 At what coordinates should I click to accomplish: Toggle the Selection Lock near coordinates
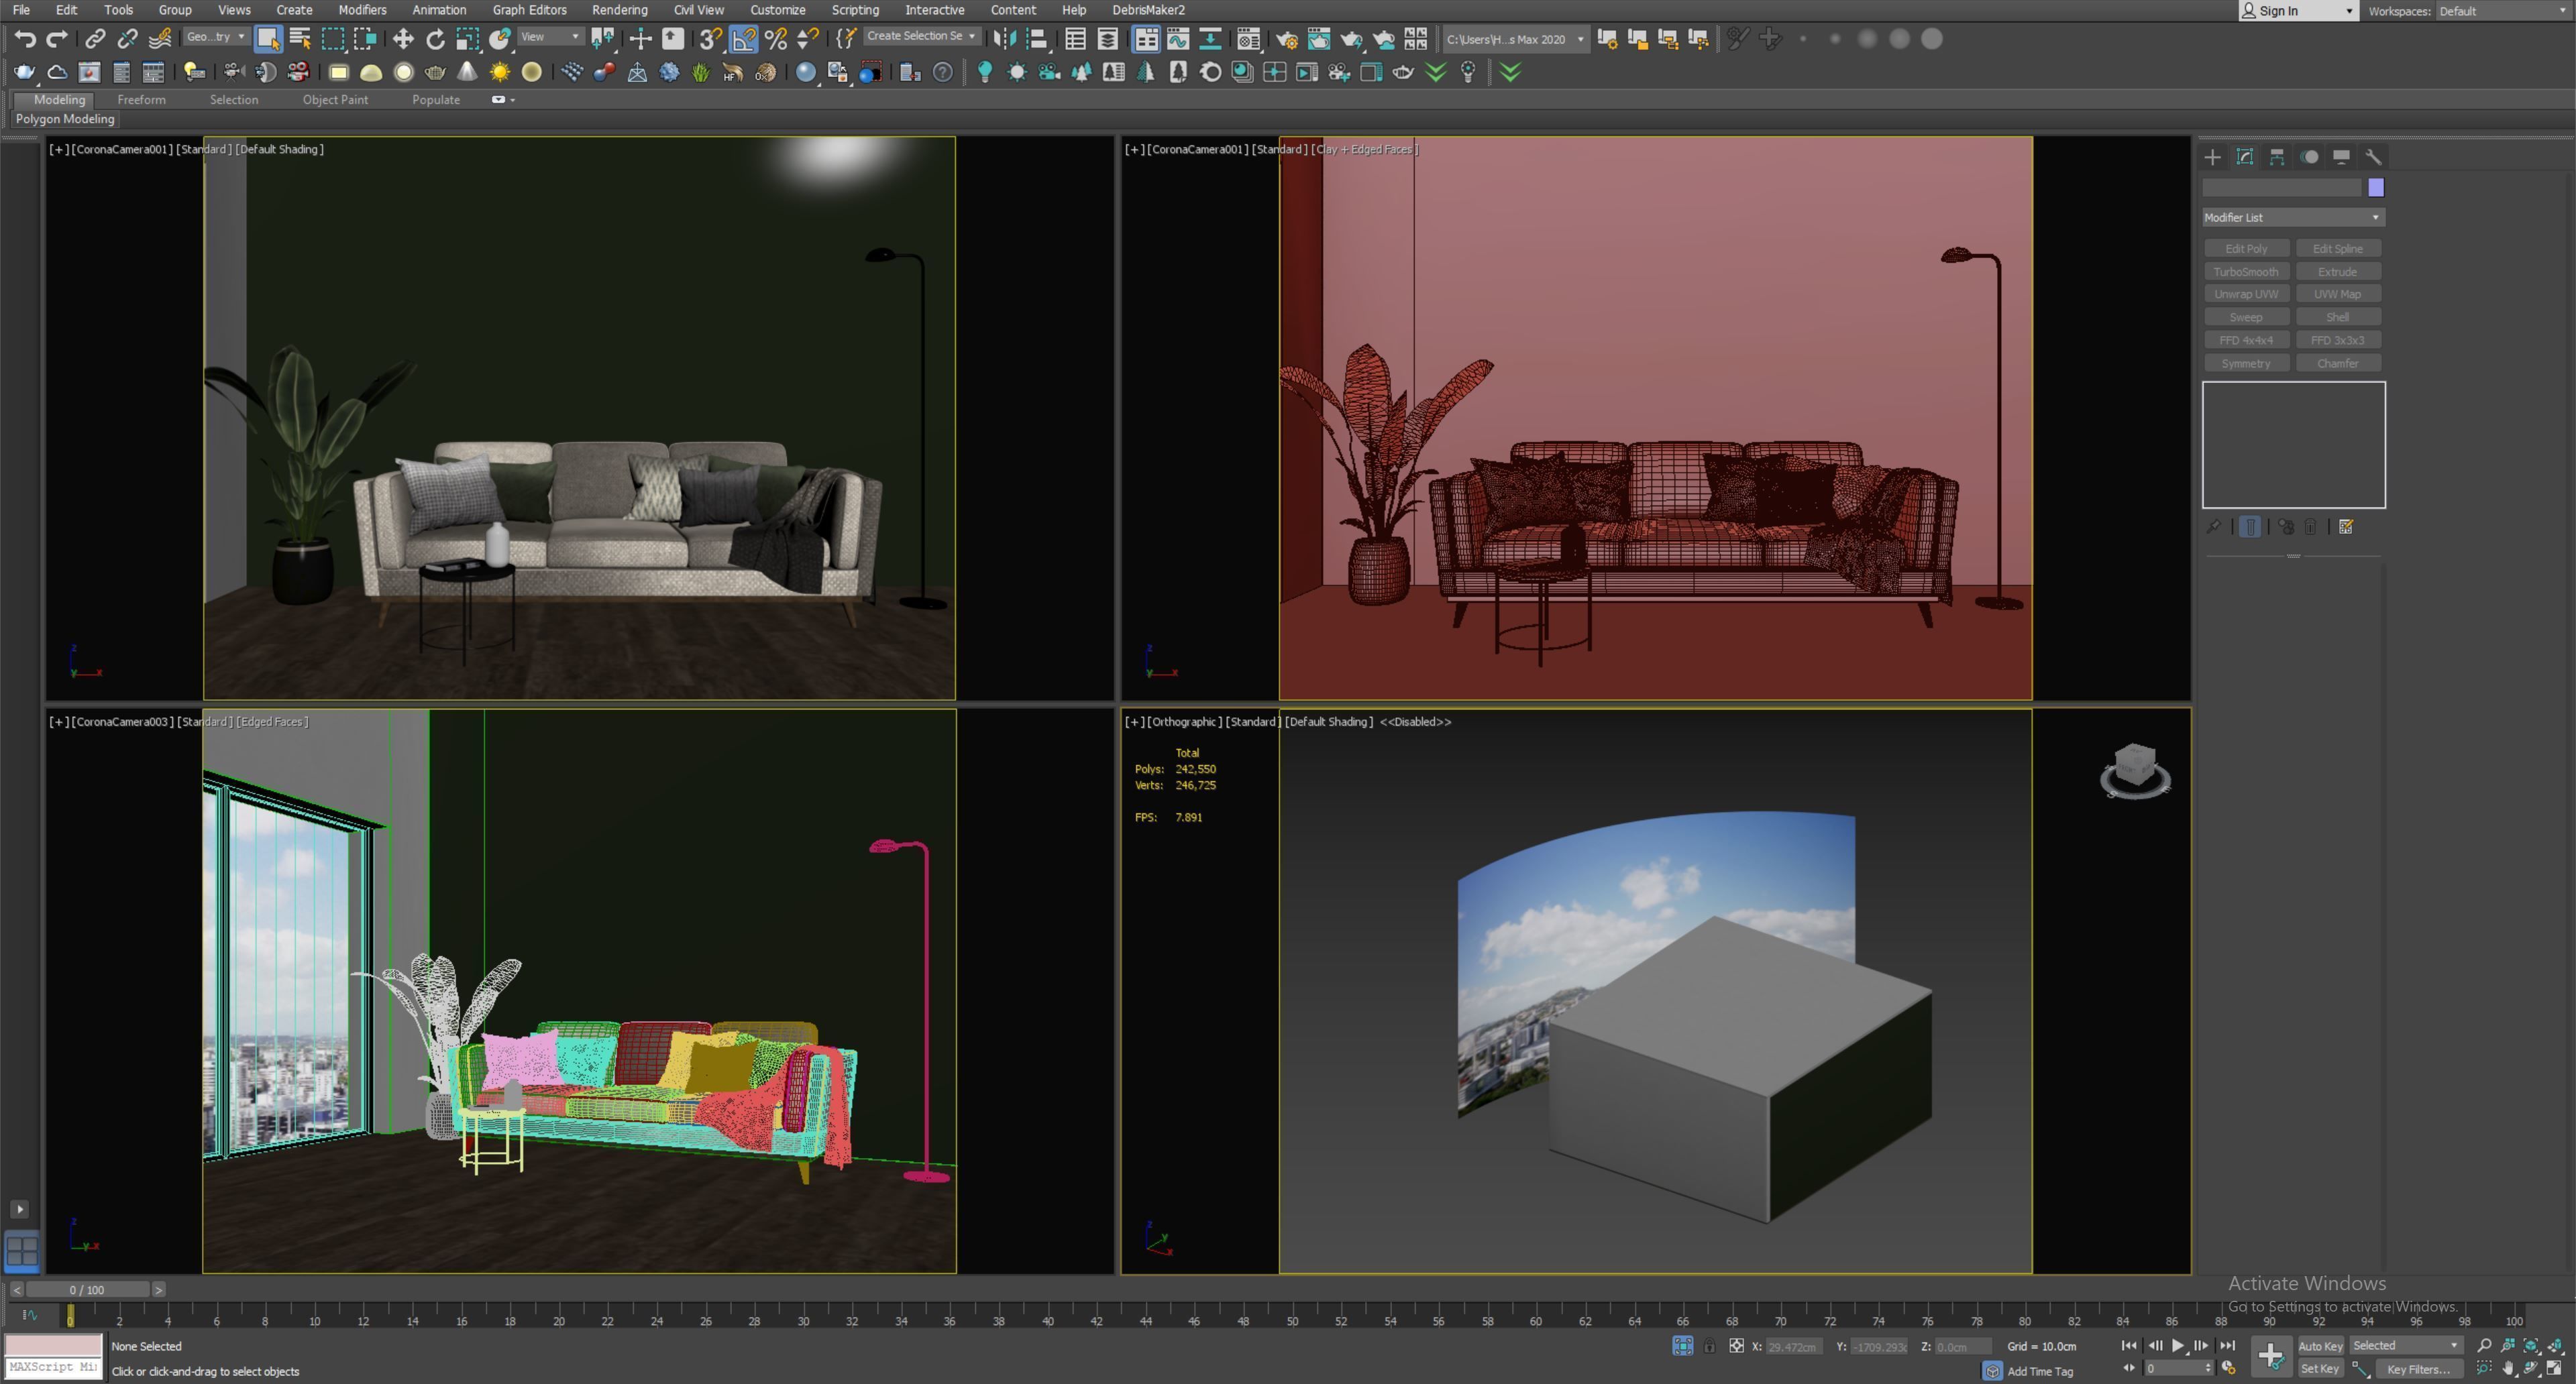tap(1710, 1346)
